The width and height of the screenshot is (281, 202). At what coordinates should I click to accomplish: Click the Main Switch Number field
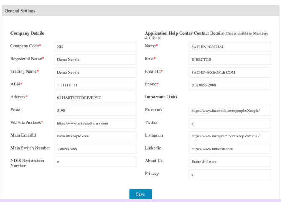[95, 149]
